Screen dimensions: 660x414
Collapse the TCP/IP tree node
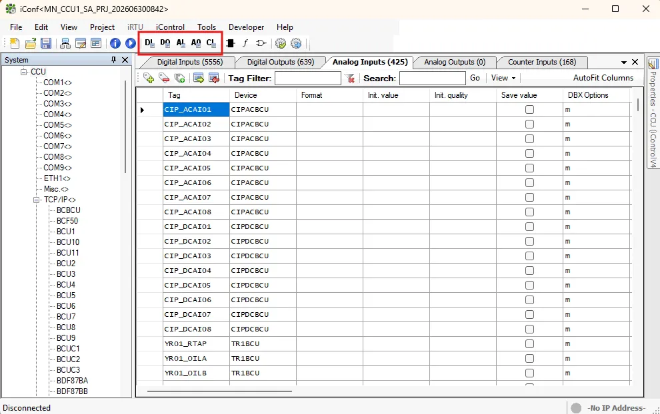(x=37, y=200)
